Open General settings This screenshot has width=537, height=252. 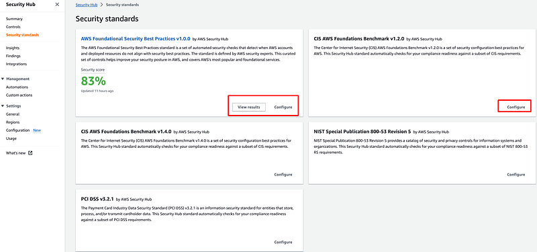click(13, 114)
